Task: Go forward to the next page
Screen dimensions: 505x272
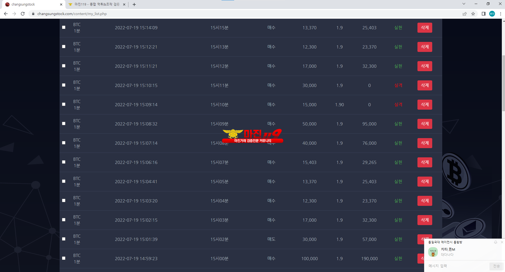Action: [x=14, y=14]
